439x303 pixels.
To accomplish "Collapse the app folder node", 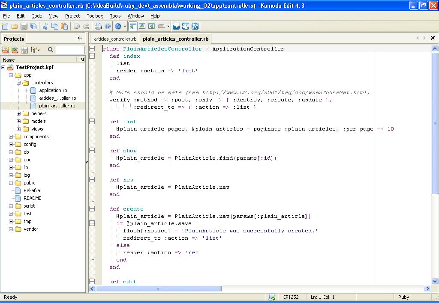I will [x=11, y=75].
